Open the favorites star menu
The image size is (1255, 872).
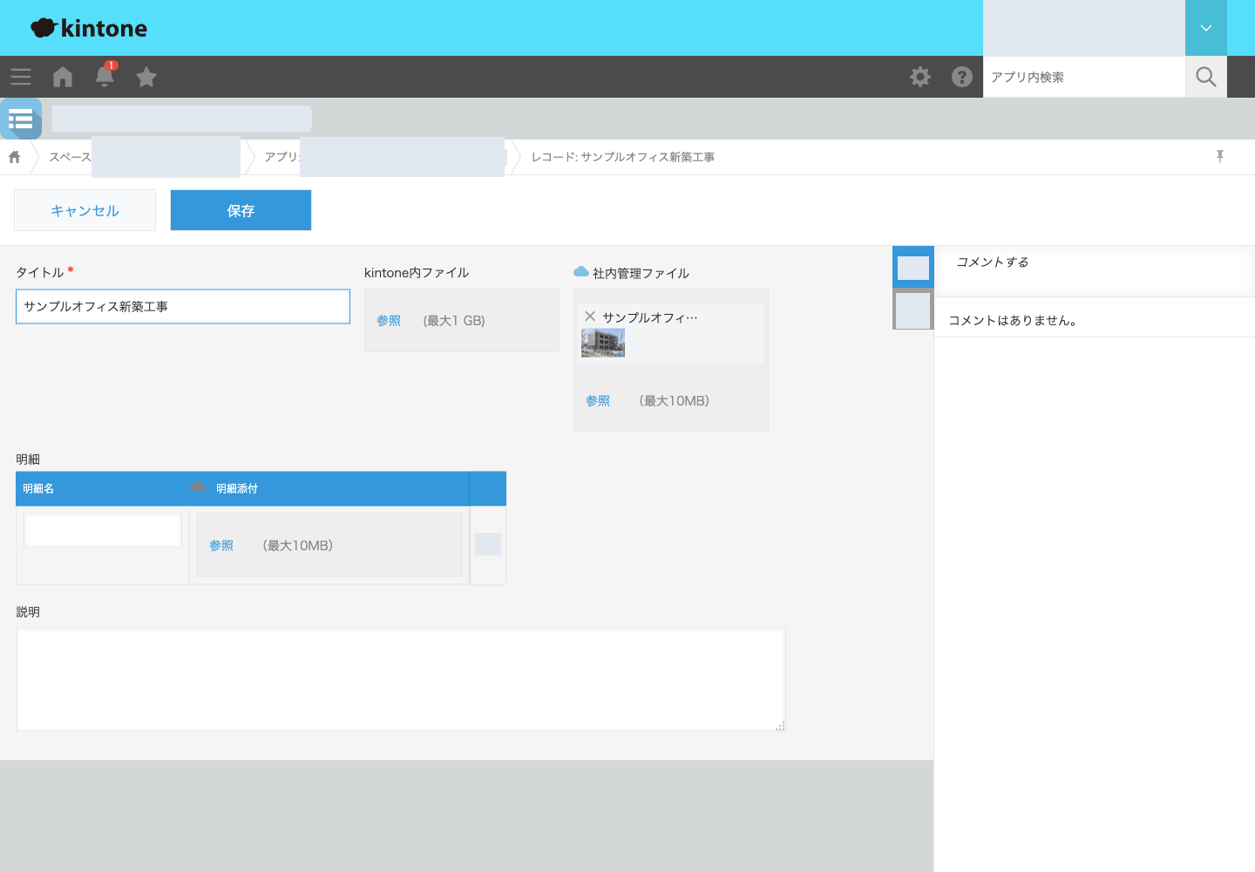[146, 77]
